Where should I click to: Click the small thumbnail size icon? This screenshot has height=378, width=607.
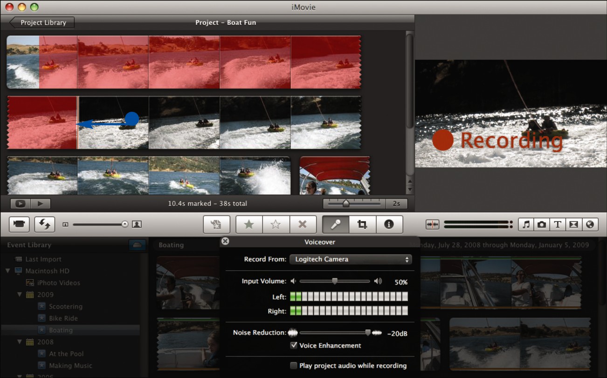point(65,224)
